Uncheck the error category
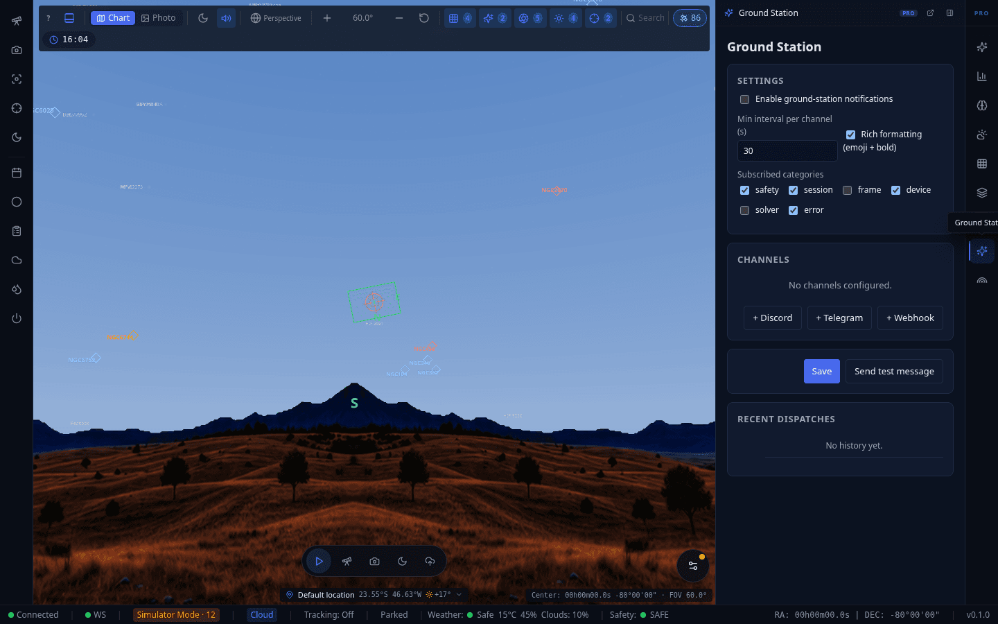Image resolution: width=998 pixels, height=624 pixels. pos(793,210)
